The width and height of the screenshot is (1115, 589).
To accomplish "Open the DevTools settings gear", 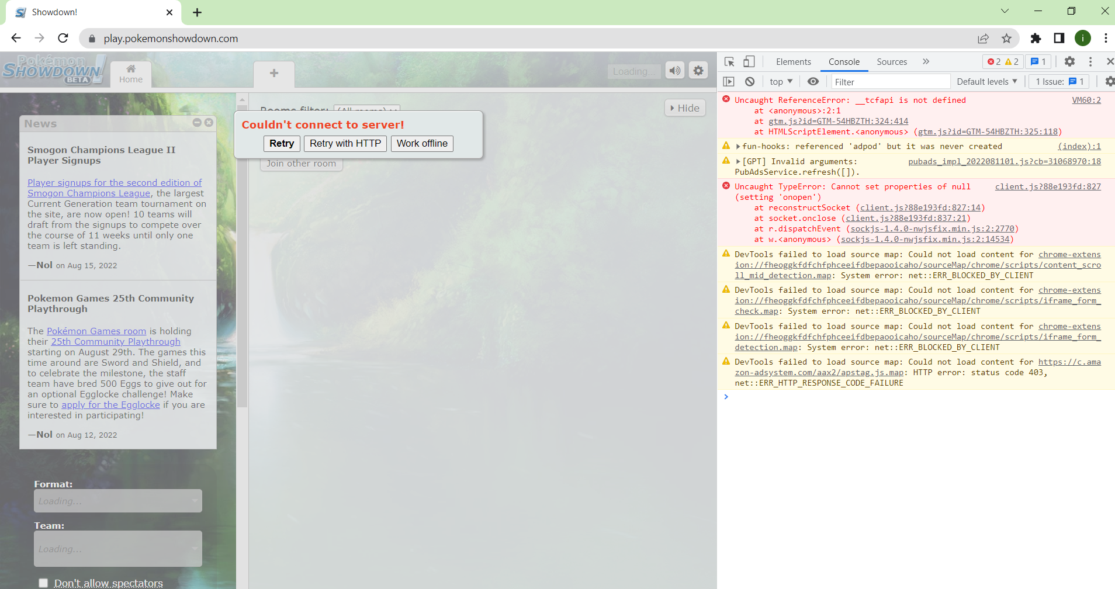I will pyautogui.click(x=1069, y=61).
